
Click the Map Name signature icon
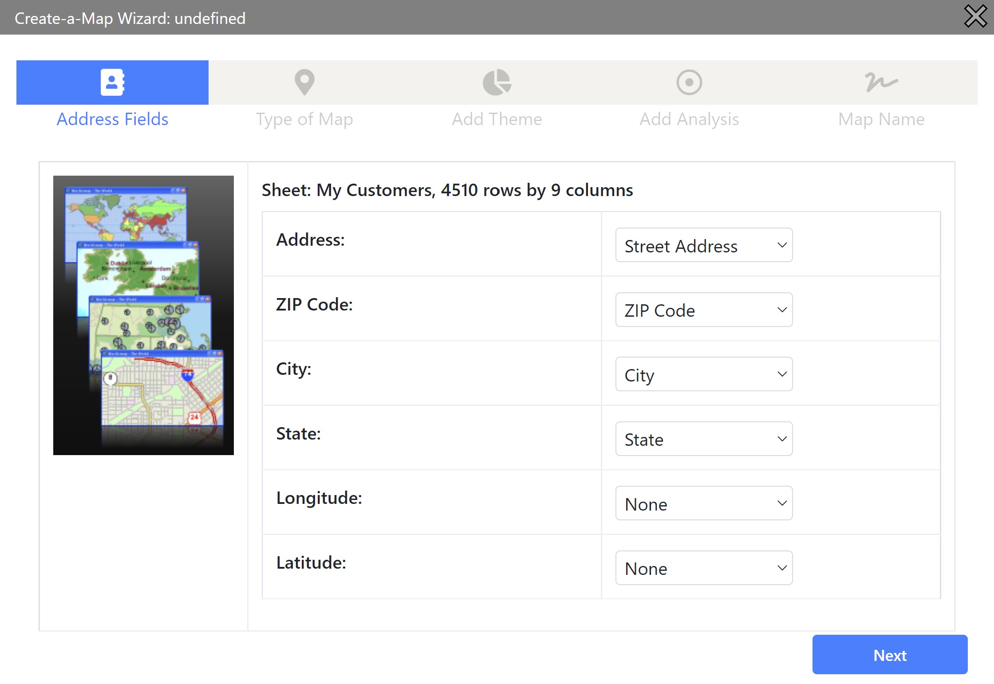[x=881, y=82]
